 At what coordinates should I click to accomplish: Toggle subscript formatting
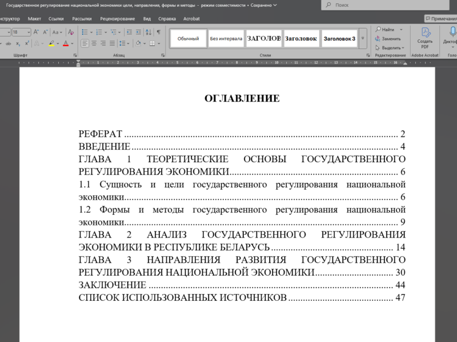point(18,43)
